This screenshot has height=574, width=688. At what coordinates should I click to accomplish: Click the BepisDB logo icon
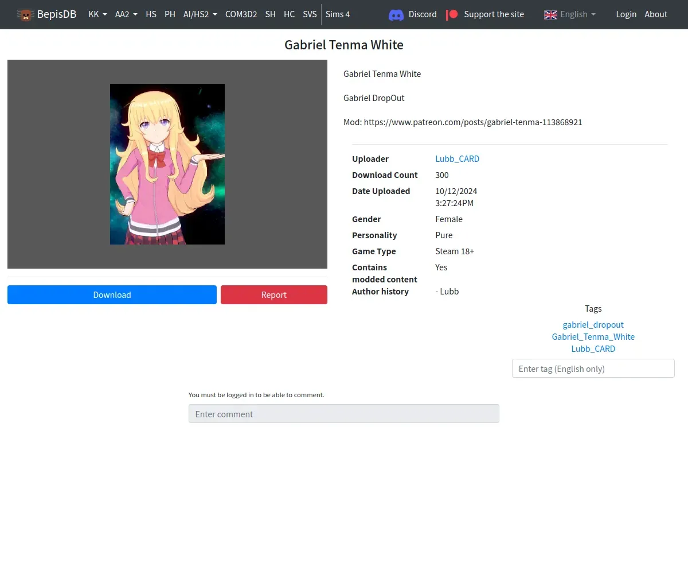[x=25, y=14]
